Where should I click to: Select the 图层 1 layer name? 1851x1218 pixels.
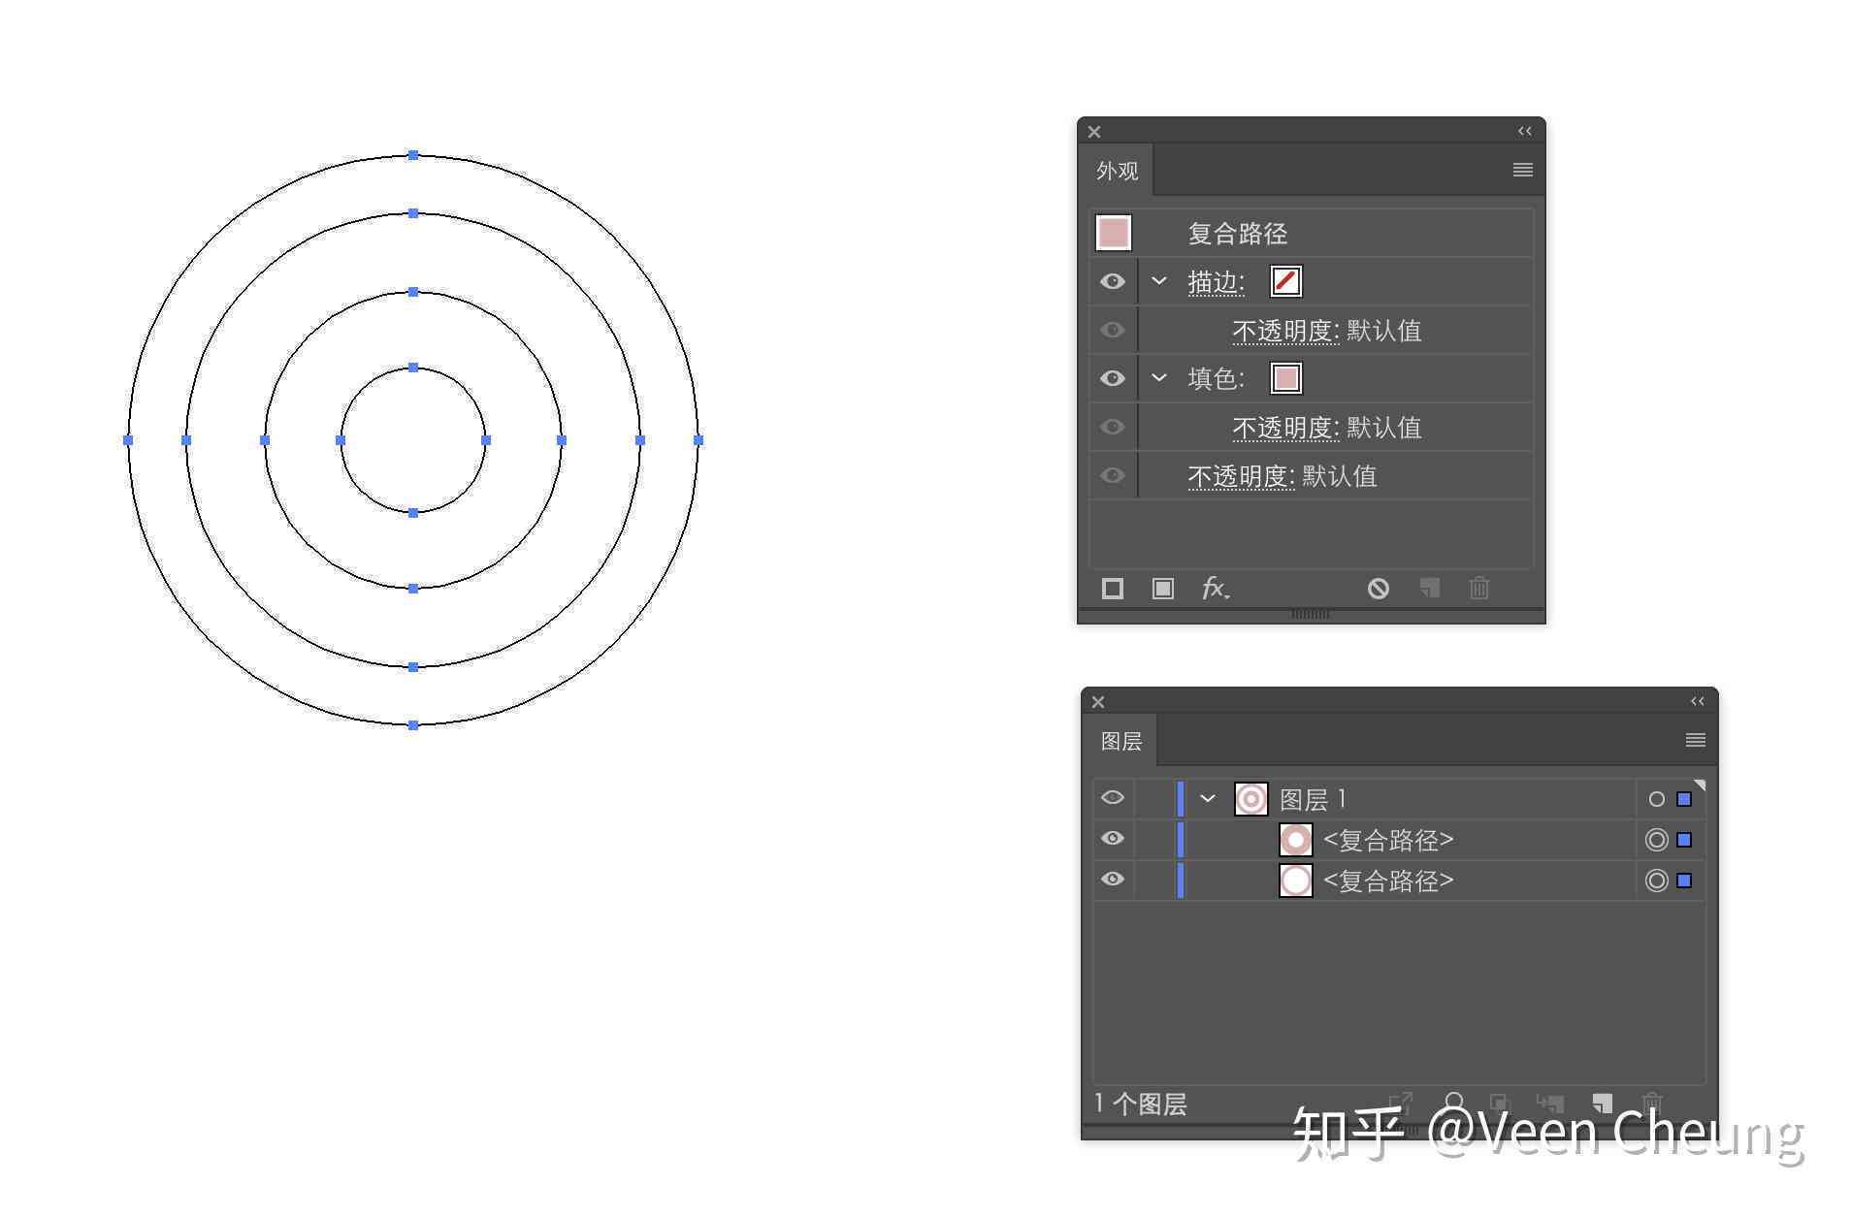tap(1313, 799)
